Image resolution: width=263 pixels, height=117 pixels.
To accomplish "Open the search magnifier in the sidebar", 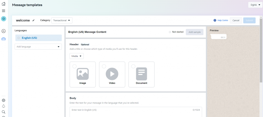I will point(4,112).
